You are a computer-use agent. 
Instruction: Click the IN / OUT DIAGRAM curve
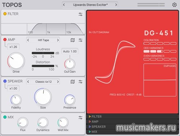115,62
